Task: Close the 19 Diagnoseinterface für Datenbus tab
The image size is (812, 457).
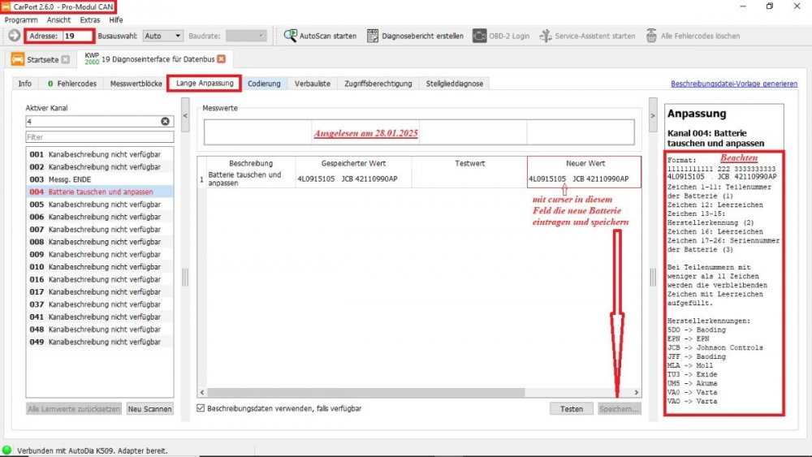Action: click(221, 59)
